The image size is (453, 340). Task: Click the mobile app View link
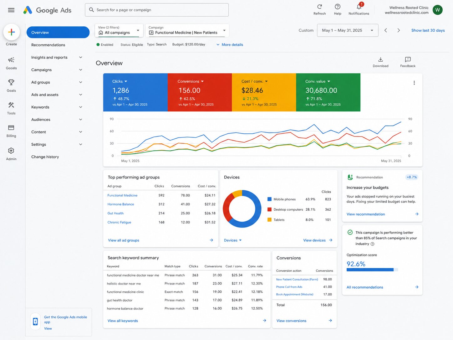point(48,328)
